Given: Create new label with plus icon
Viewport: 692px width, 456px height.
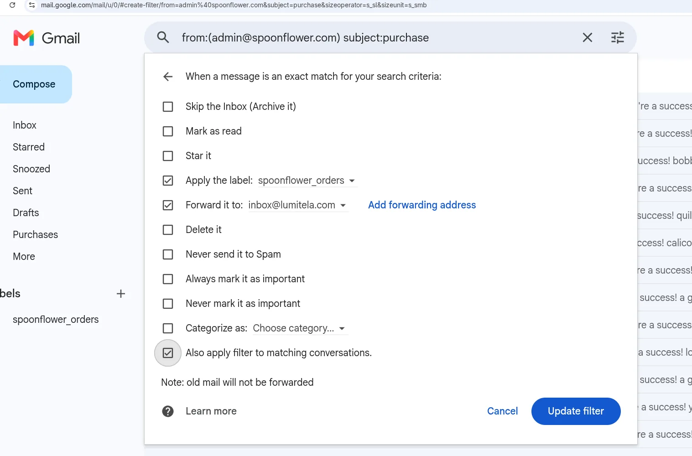Looking at the screenshot, I should 121,294.
